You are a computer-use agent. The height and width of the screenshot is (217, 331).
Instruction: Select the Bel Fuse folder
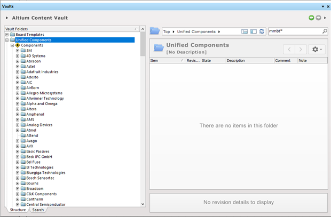point(33,162)
